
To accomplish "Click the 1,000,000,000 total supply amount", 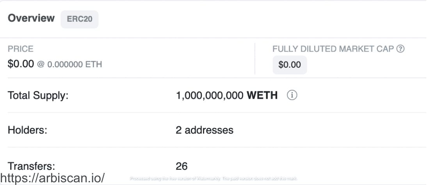I will pyautogui.click(x=210, y=95).
